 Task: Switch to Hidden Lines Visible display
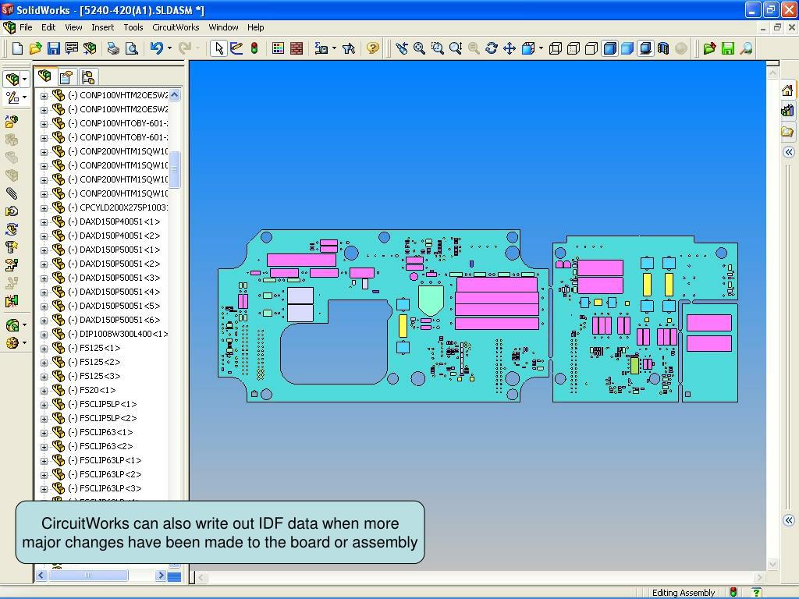click(574, 48)
